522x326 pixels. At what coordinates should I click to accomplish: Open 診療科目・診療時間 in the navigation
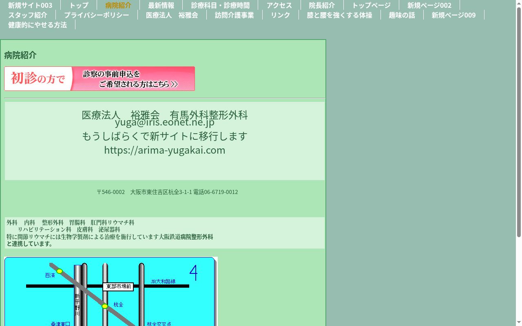220,5
